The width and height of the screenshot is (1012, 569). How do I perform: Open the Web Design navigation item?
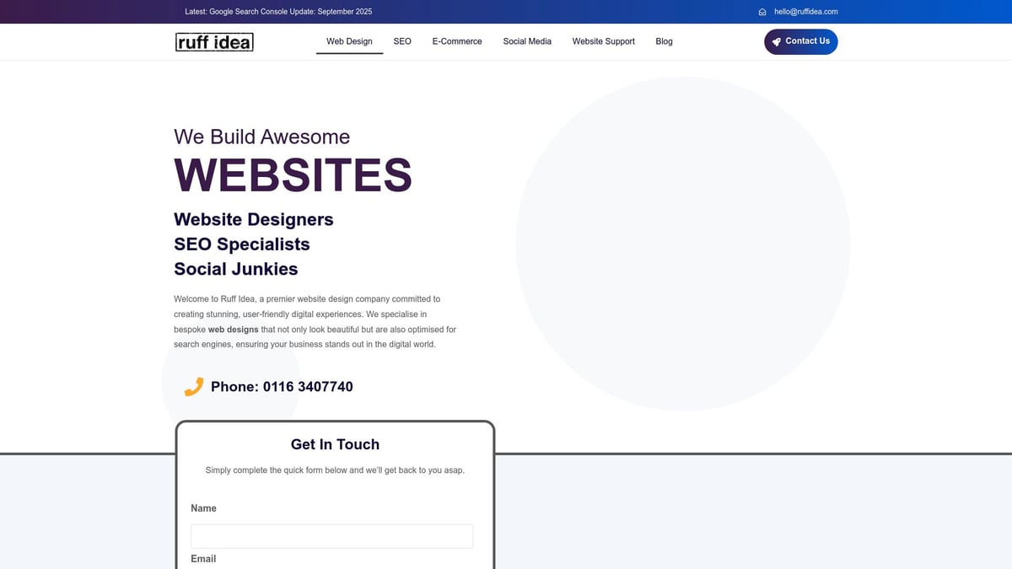coord(349,40)
